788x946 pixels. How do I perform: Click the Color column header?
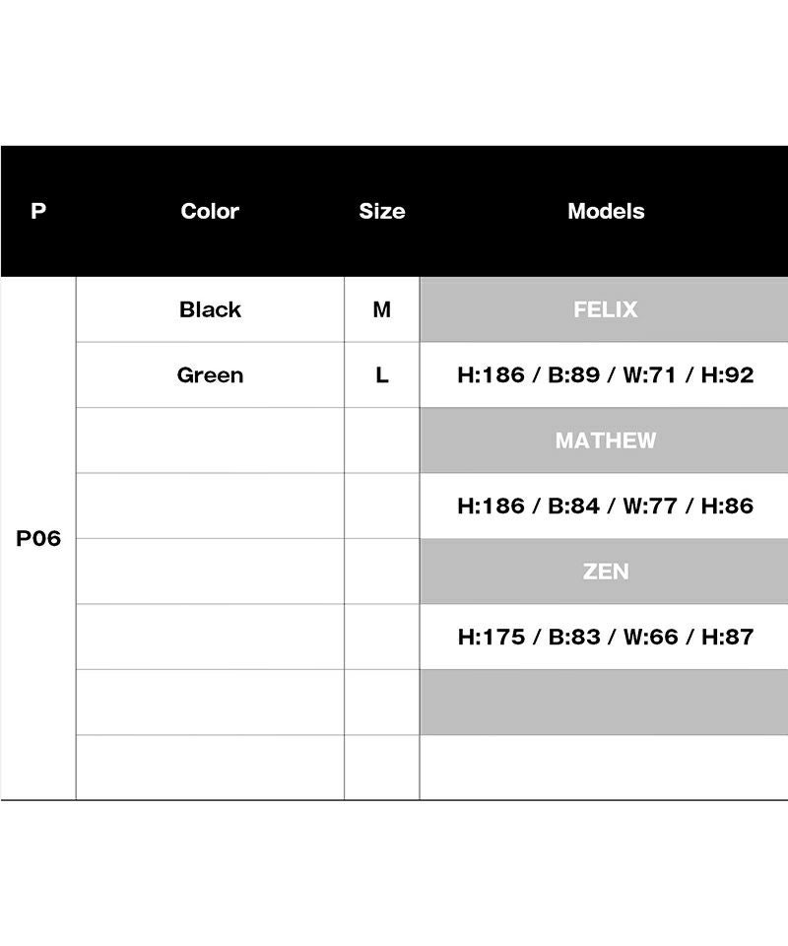point(210,211)
